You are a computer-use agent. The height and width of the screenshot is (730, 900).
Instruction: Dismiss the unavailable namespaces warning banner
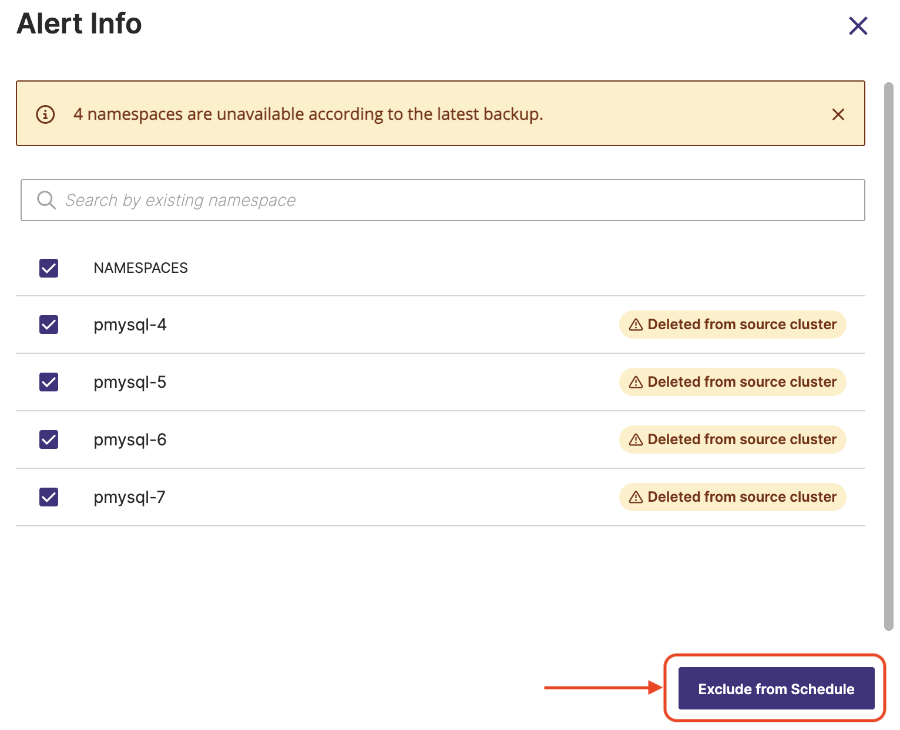[838, 114]
